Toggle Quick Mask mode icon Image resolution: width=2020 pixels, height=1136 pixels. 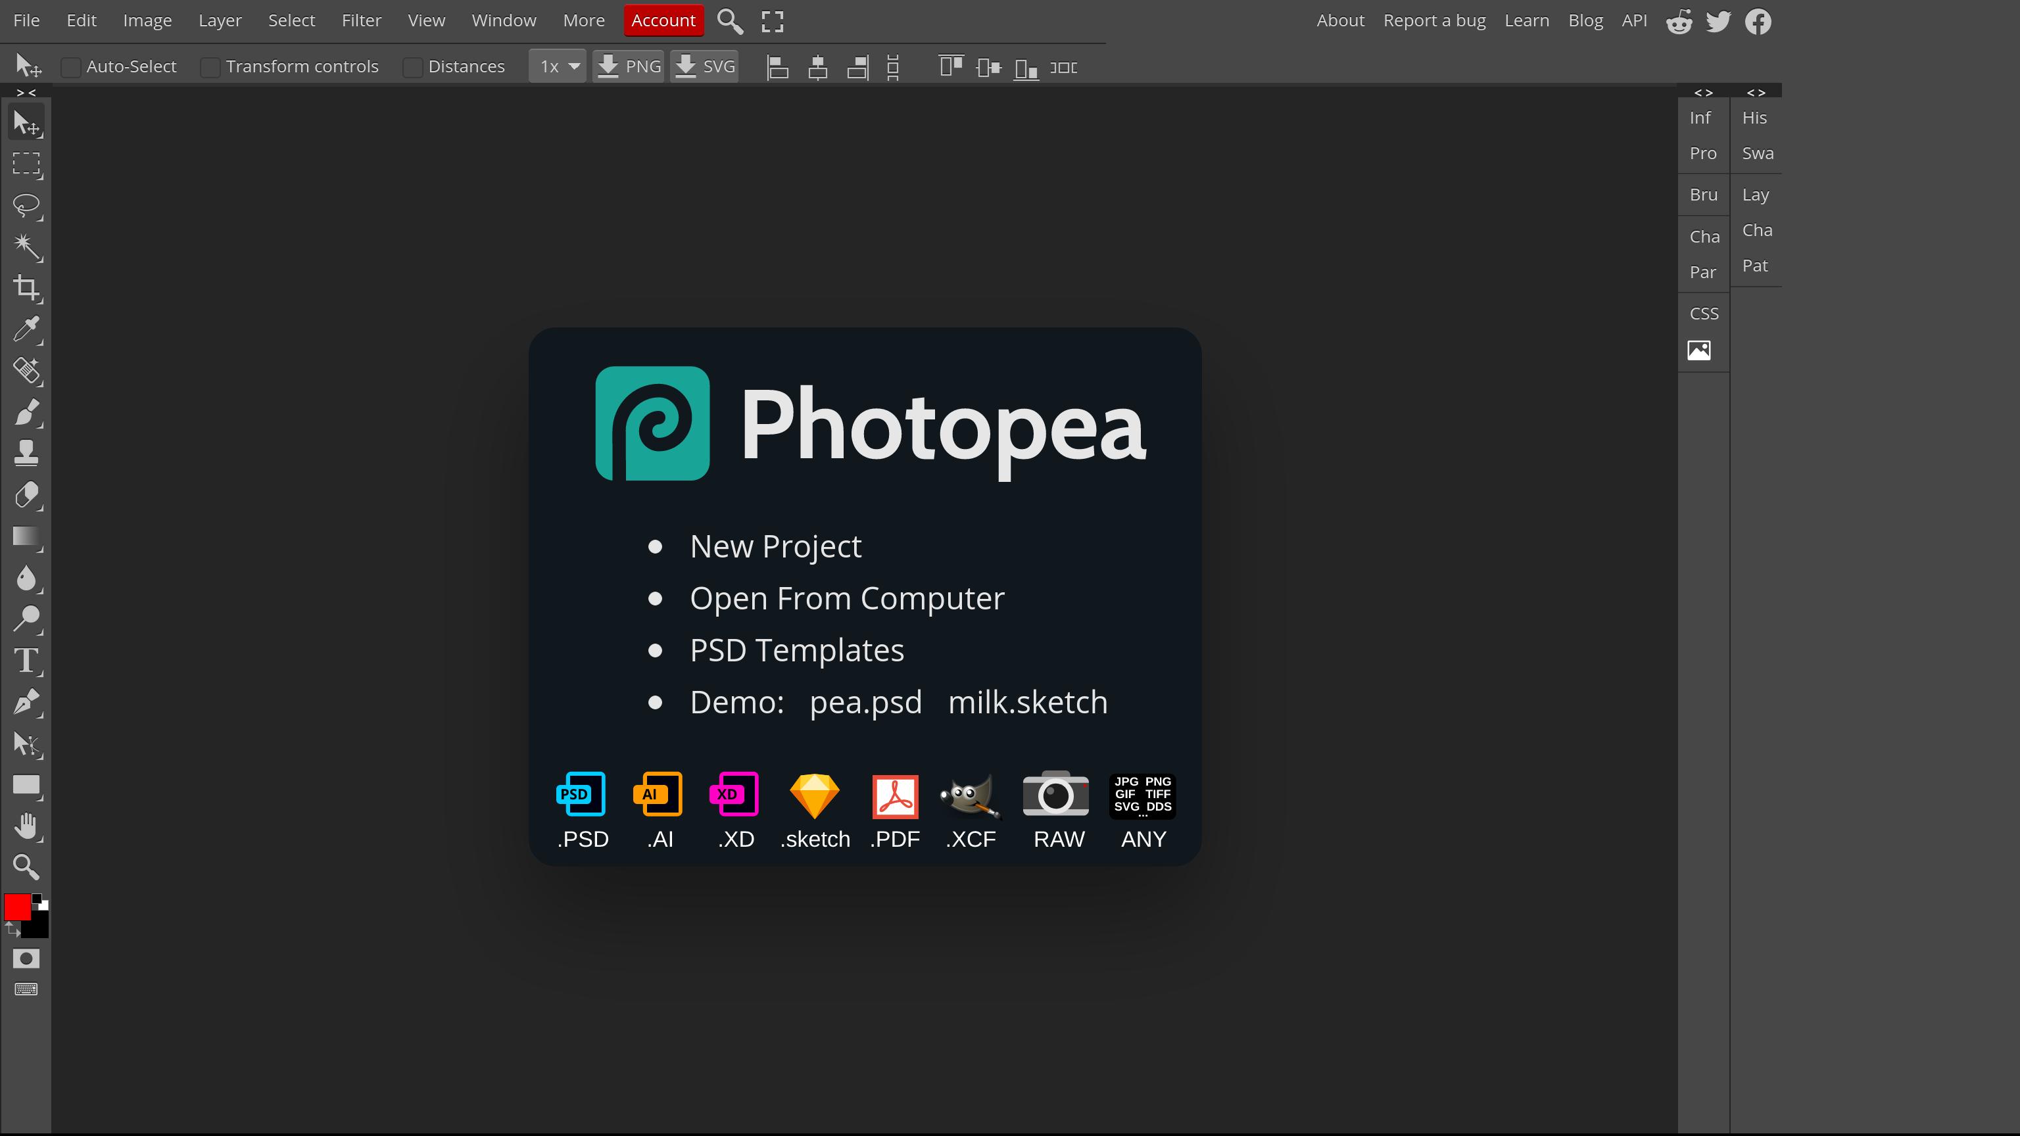26,958
